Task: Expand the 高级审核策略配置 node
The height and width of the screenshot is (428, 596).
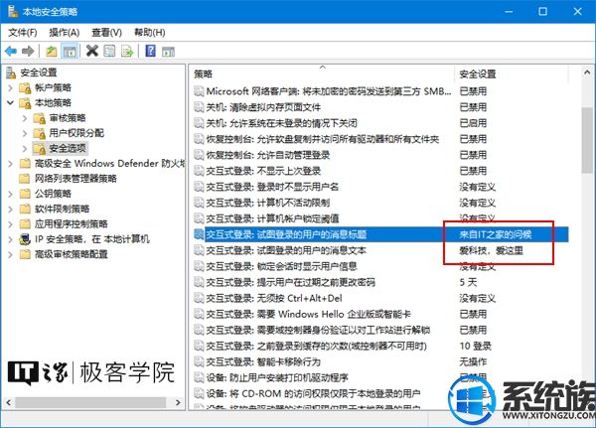Action: coord(10,254)
